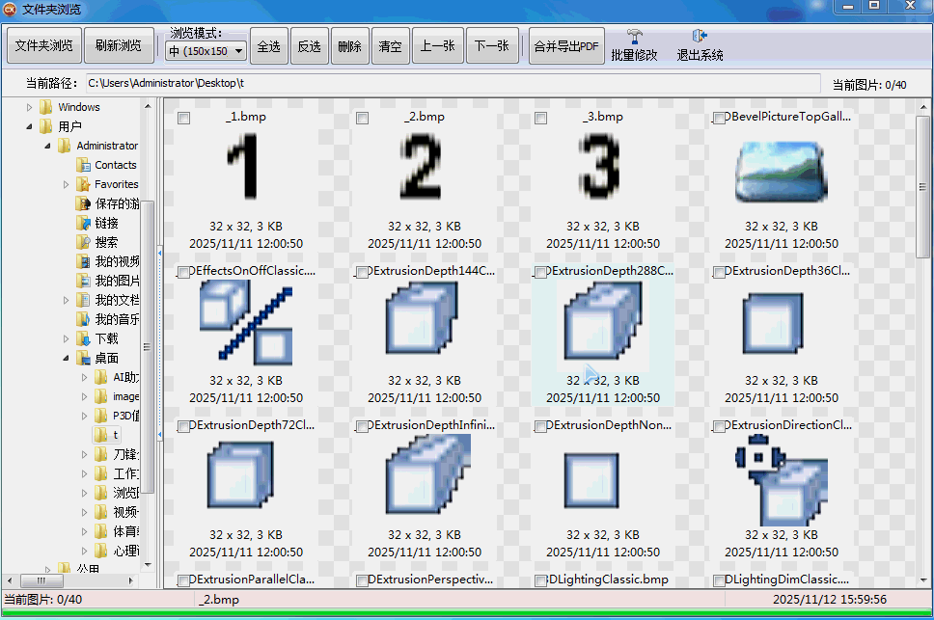Select the BevelPictureTopGall landscape thumbnail
Image resolution: width=934 pixels, height=620 pixels.
pyautogui.click(x=781, y=172)
